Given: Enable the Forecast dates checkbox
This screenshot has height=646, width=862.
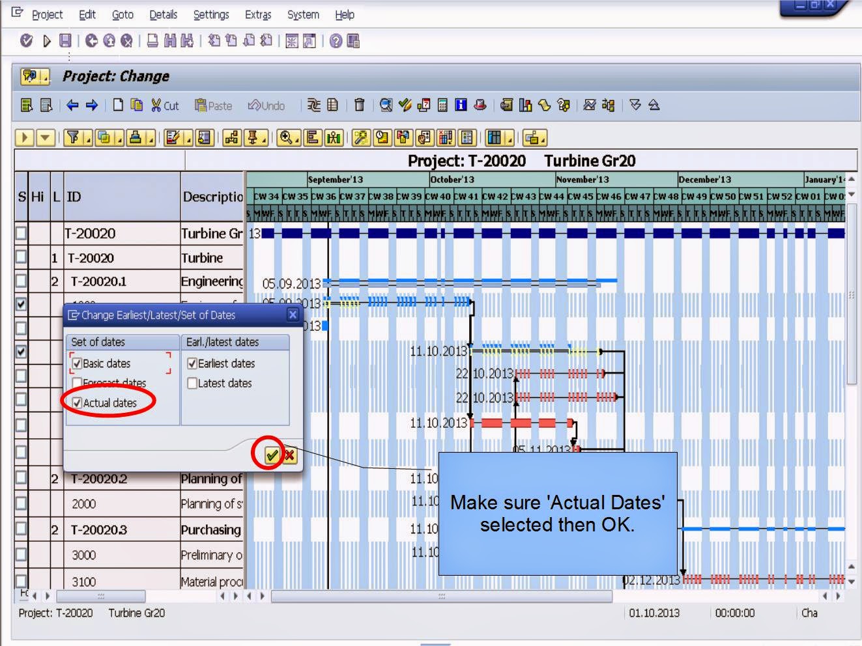Looking at the screenshot, I should pos(78,383).
